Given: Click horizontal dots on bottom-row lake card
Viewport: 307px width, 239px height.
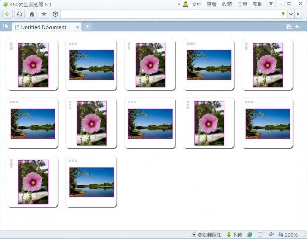Looking at the screenshot, I should [73, 161].
